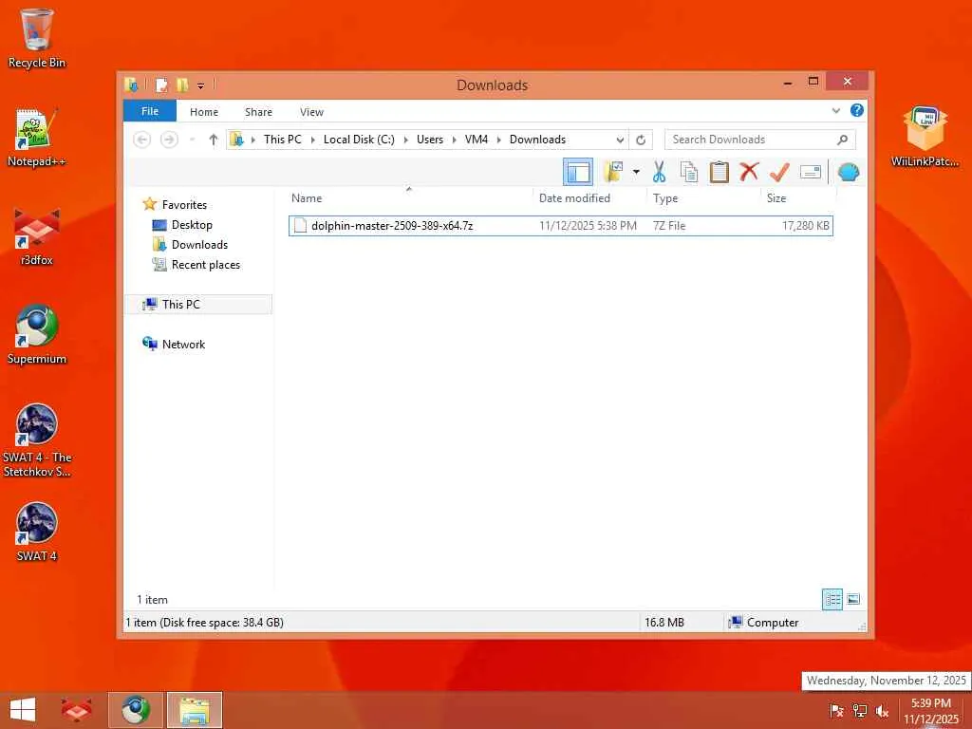The width and height of the screenshot is (972, 729).
Task: Expand arrow after Users breadcrumb
Action: [x=454, y=140]
